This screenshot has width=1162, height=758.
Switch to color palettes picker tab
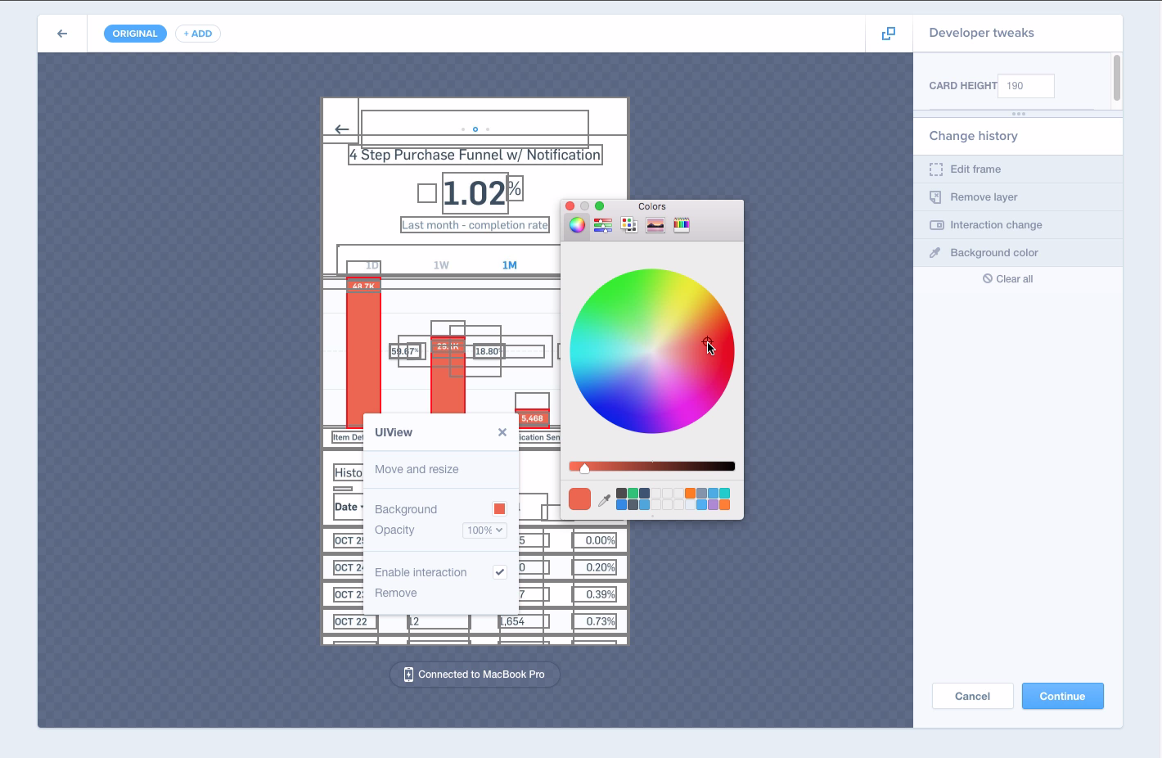click(629, 225)
